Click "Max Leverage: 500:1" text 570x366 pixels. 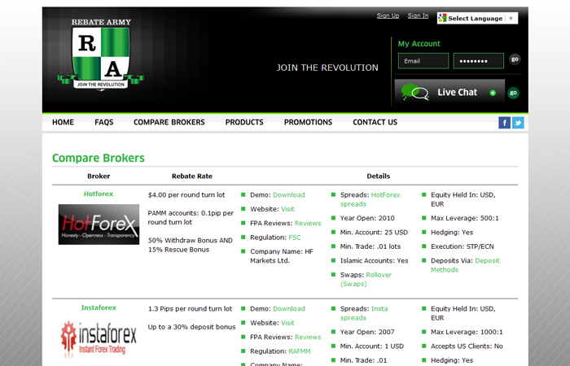[x=465, y=218]
